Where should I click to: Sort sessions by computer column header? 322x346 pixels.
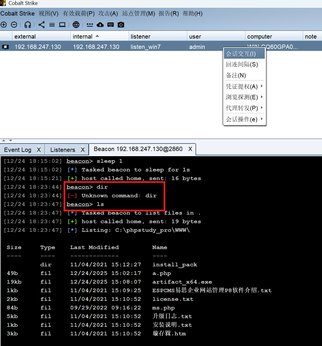coord(274,37)
